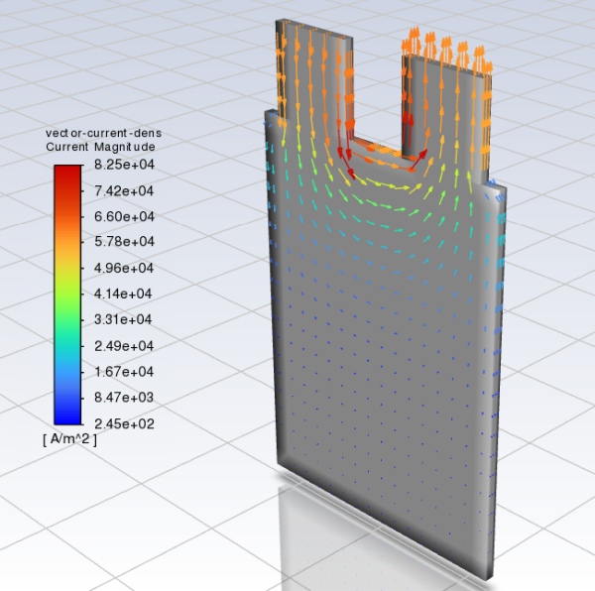The image size is (595, 591).
Task: Click the 7.42e+04 legend value
Action: tap(124, 190)
